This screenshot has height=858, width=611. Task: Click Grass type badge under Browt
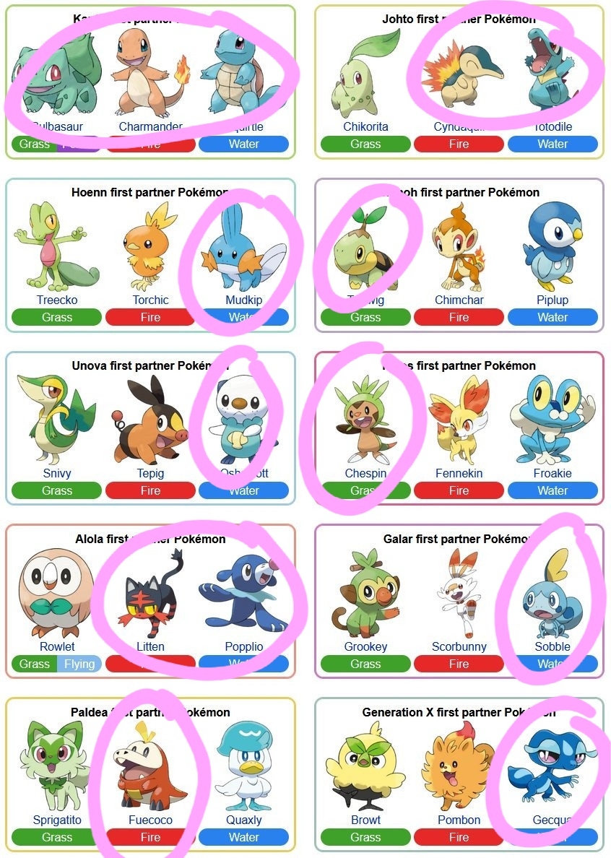(x=365, y=837)
